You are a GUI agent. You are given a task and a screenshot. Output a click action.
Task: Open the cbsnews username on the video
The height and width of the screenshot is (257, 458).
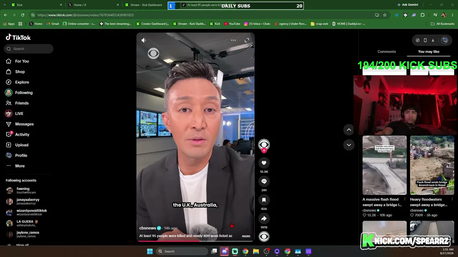148,228
